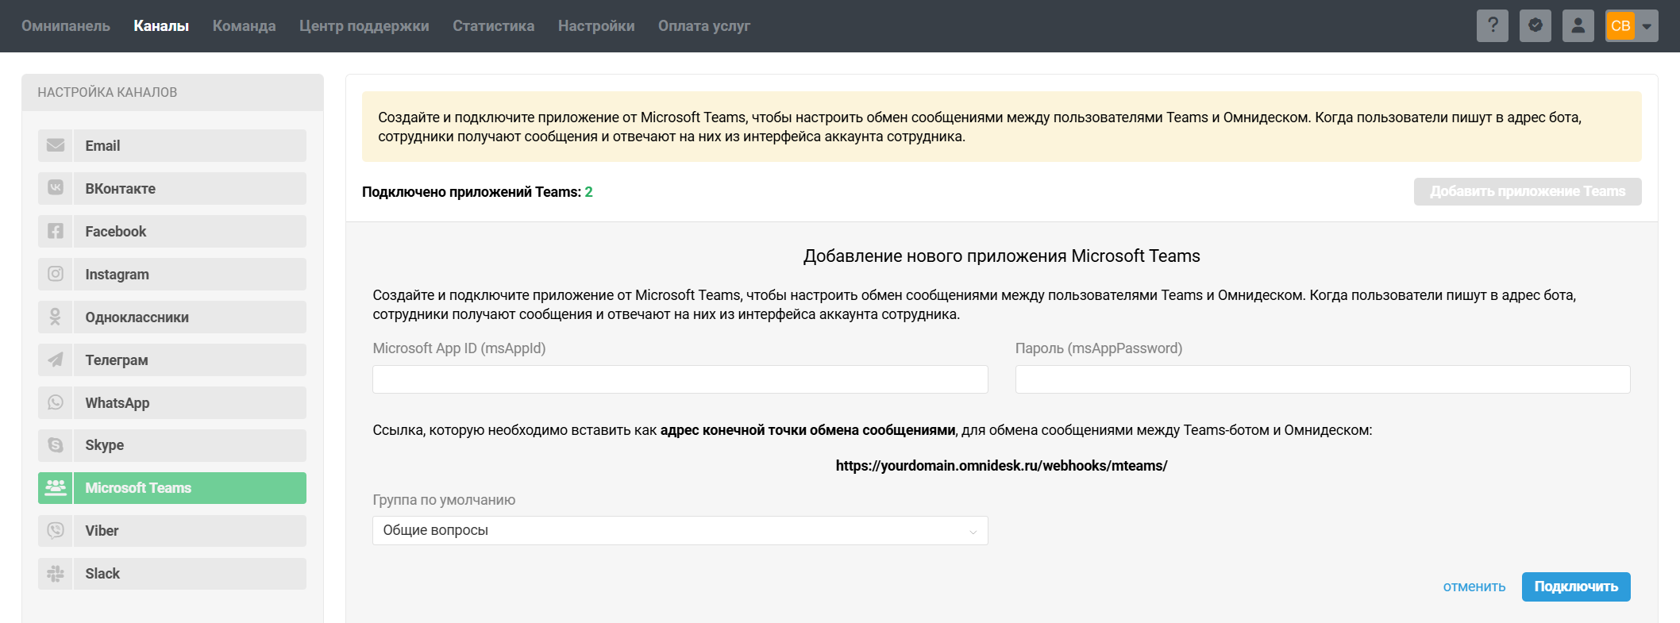Select the Facebook channel
Screen dimensions: 1680x623
(x=172, y=231)
